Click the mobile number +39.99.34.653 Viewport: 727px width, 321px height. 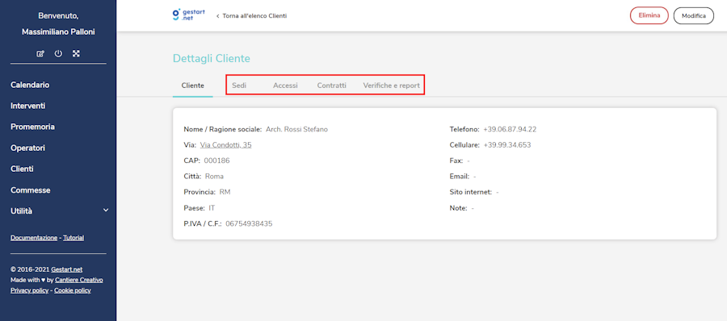507,145
